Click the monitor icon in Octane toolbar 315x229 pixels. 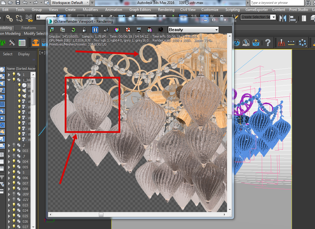click(x=139, y=30)
